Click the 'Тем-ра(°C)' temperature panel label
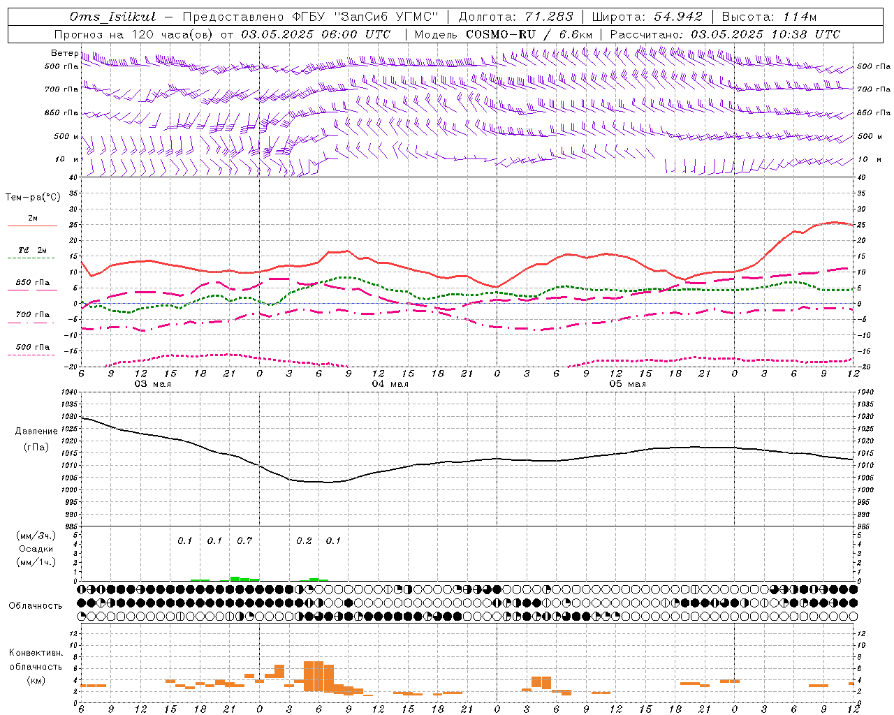Screen dimensions: 894x715 [x=33, y=198]
